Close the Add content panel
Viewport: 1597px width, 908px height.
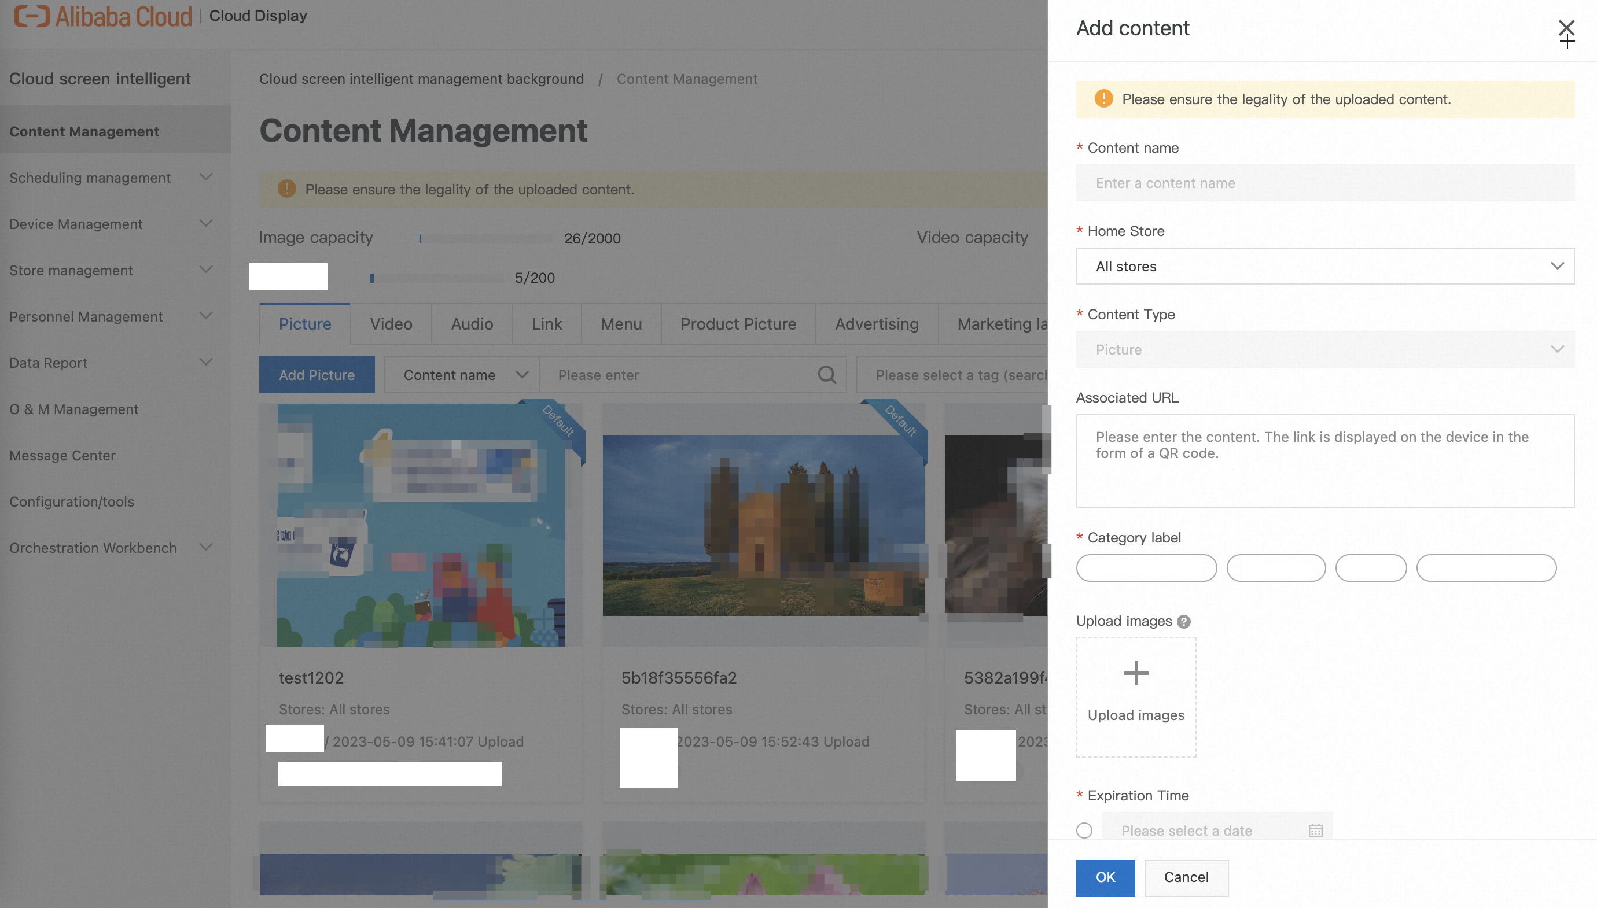[x=1566, y=27]
